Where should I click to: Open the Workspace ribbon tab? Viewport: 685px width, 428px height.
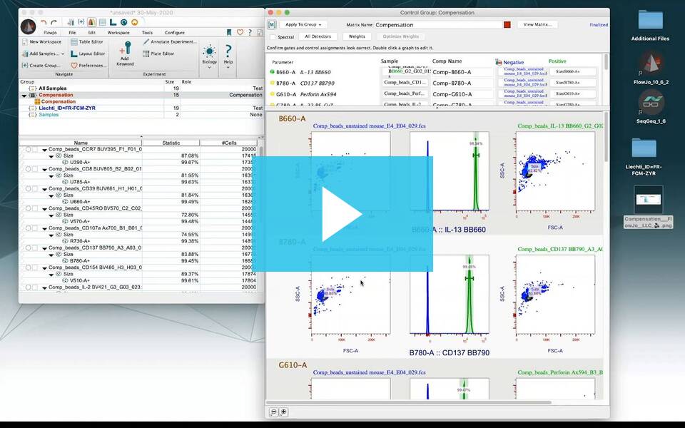tap(118, 33)
